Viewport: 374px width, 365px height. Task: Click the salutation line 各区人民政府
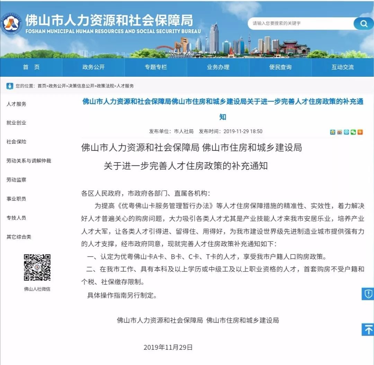click(145, 193)
